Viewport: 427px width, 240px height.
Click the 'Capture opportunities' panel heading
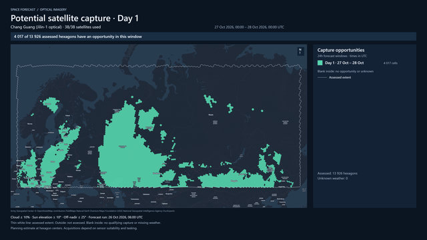tap(341, 50)
